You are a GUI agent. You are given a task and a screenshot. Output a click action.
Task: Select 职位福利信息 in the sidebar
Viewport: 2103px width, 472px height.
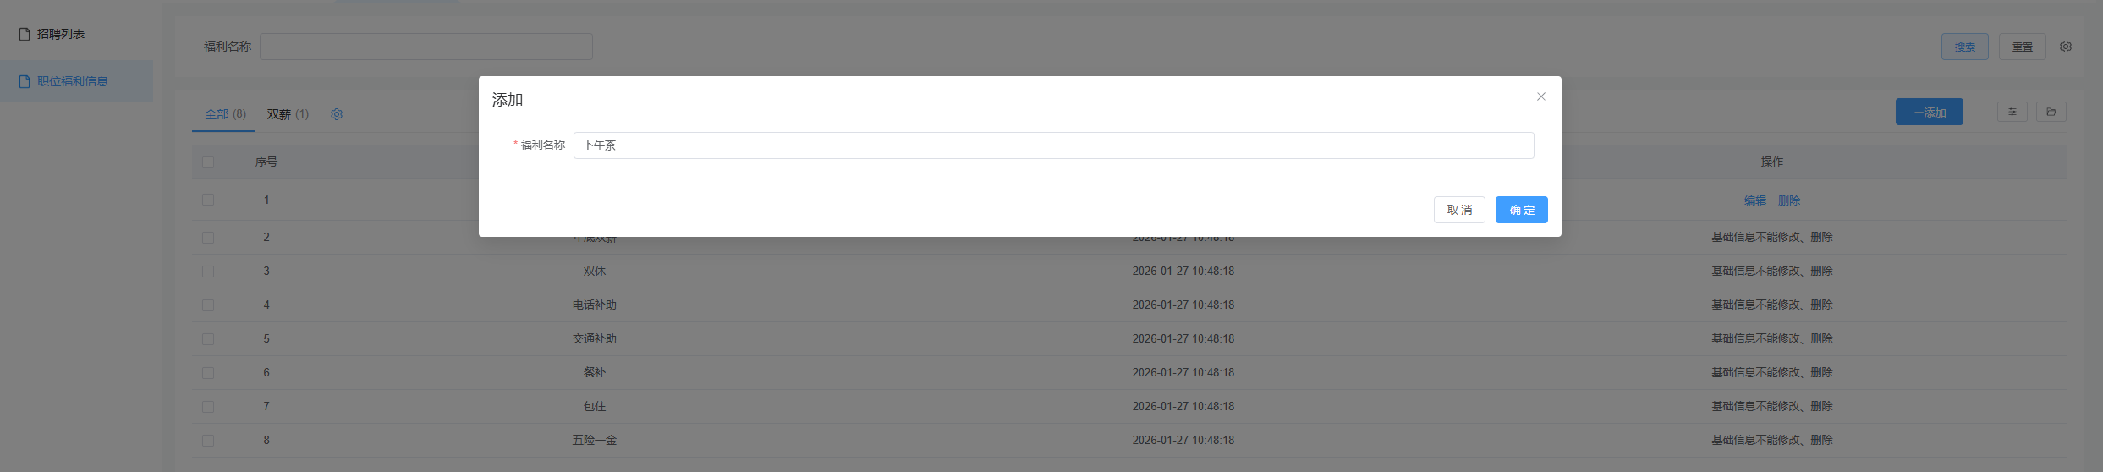click(73, 81)
